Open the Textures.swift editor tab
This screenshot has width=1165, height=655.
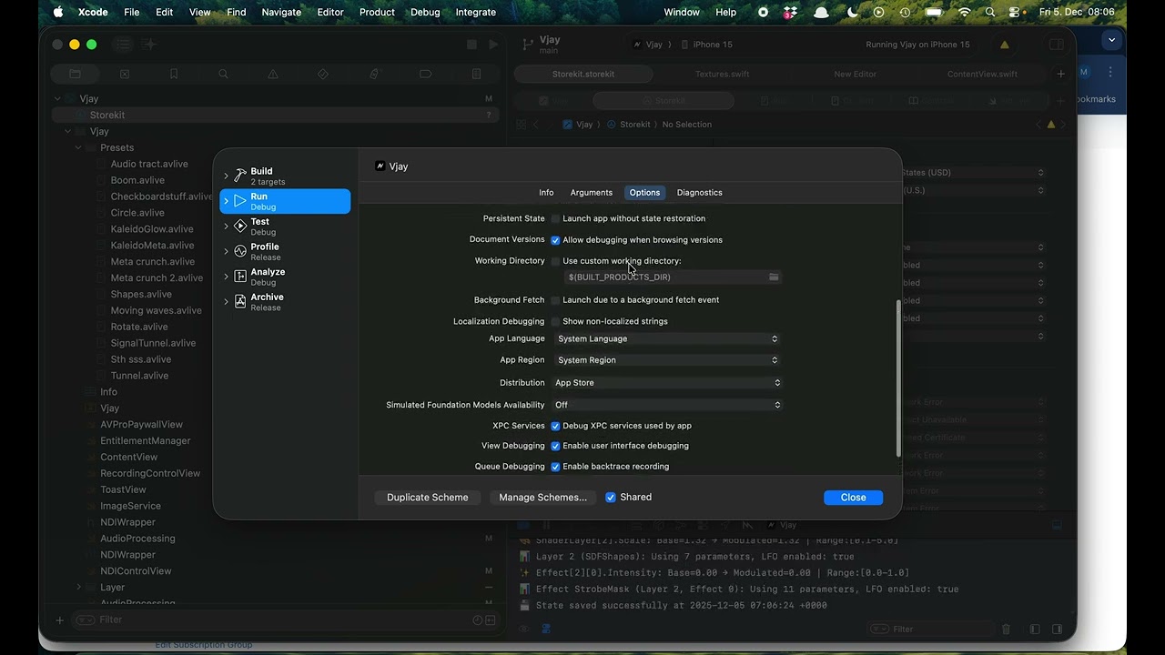coord(723,74)
